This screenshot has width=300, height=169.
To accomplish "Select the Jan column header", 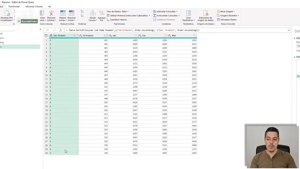I will 123,36.
